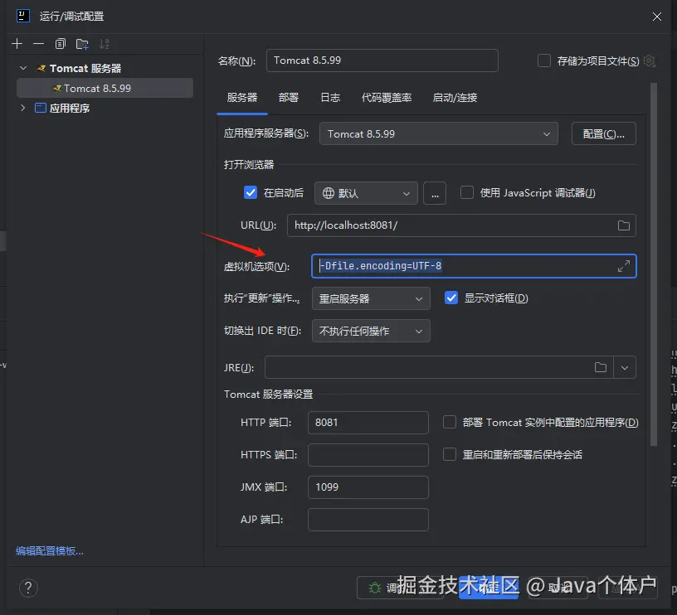This screenshot has height=615, width=677.
Task: Open the gear settings next to store as project file
Action: tap(650, 61)
